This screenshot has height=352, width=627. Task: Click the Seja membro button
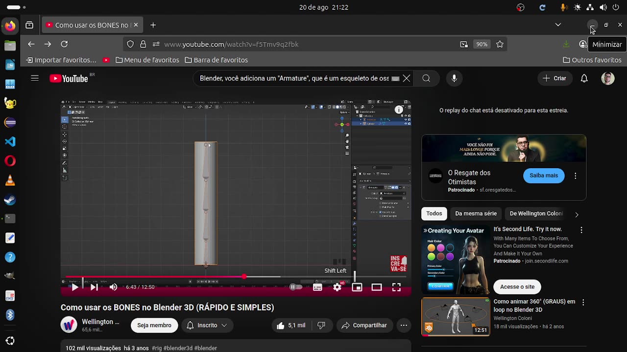click(154, 325)
